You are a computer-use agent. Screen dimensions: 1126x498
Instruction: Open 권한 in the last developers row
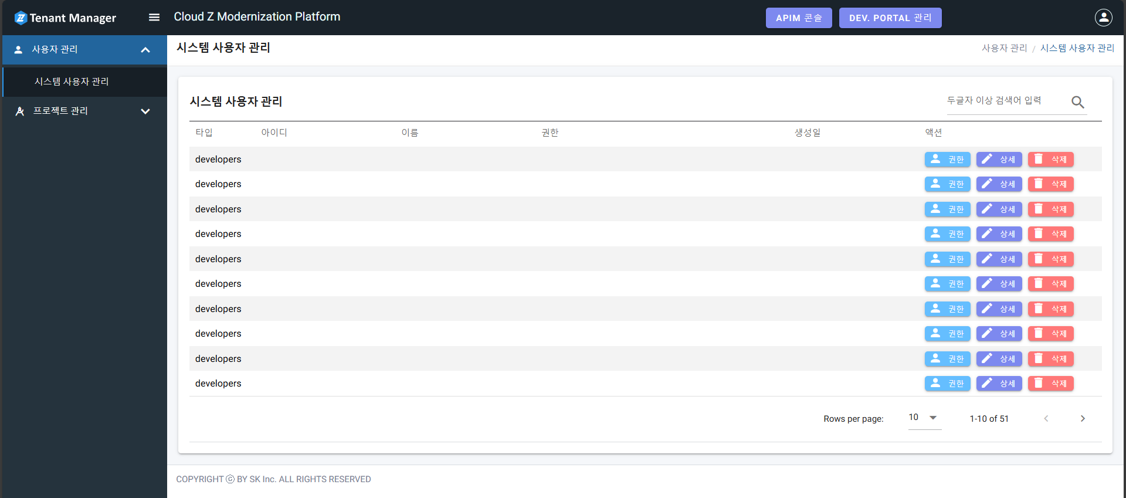coord(947,384)
